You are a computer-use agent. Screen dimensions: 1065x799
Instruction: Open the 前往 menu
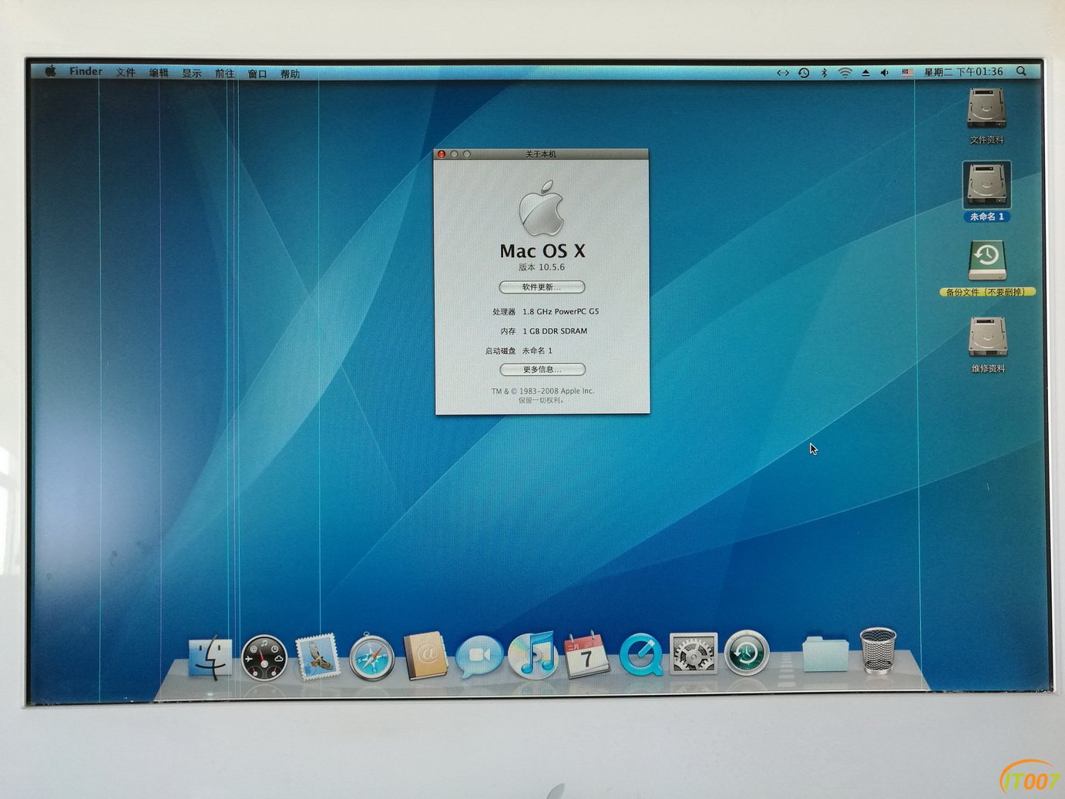tap(224, 73)
